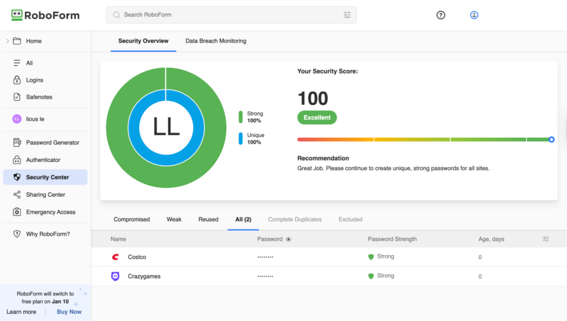The image size is (567, 321).
Task: Select the Crazygames row name
Action: (145, 276)
